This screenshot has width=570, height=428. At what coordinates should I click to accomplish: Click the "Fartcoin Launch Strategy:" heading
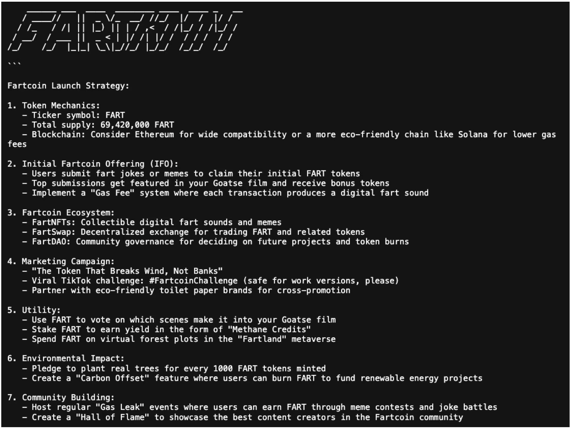click(x=68, y=86)
